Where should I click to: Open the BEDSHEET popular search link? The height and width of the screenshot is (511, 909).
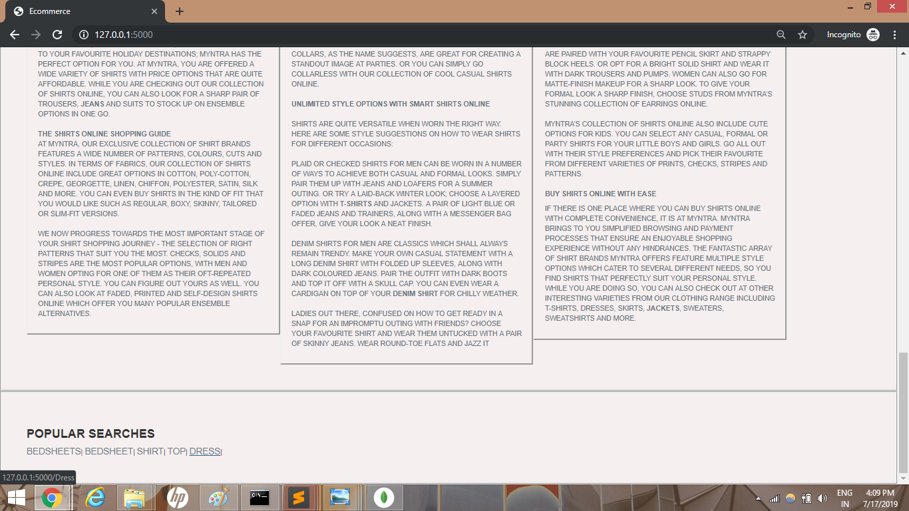pos(108,451)
